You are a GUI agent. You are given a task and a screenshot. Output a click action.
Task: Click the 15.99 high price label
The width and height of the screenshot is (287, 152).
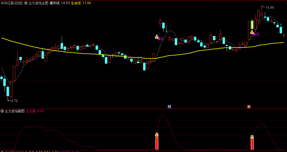[270, 7]
